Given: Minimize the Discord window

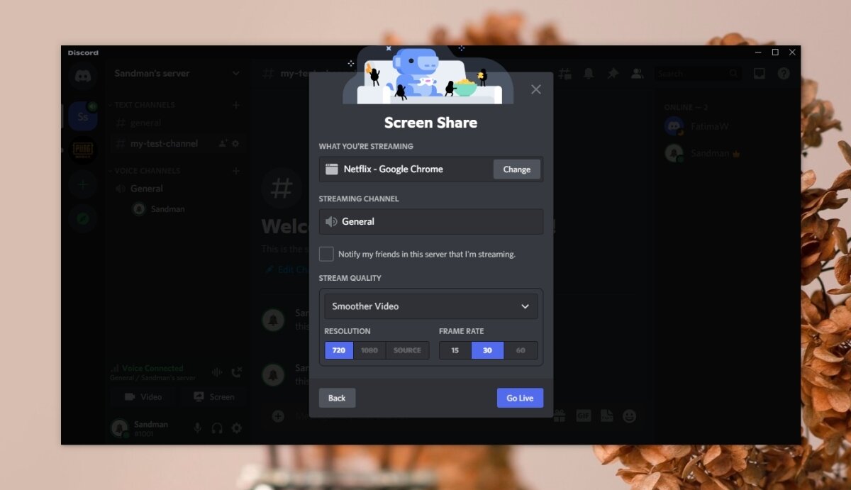Looking at the screenshot, I should (x=757, y=52).
